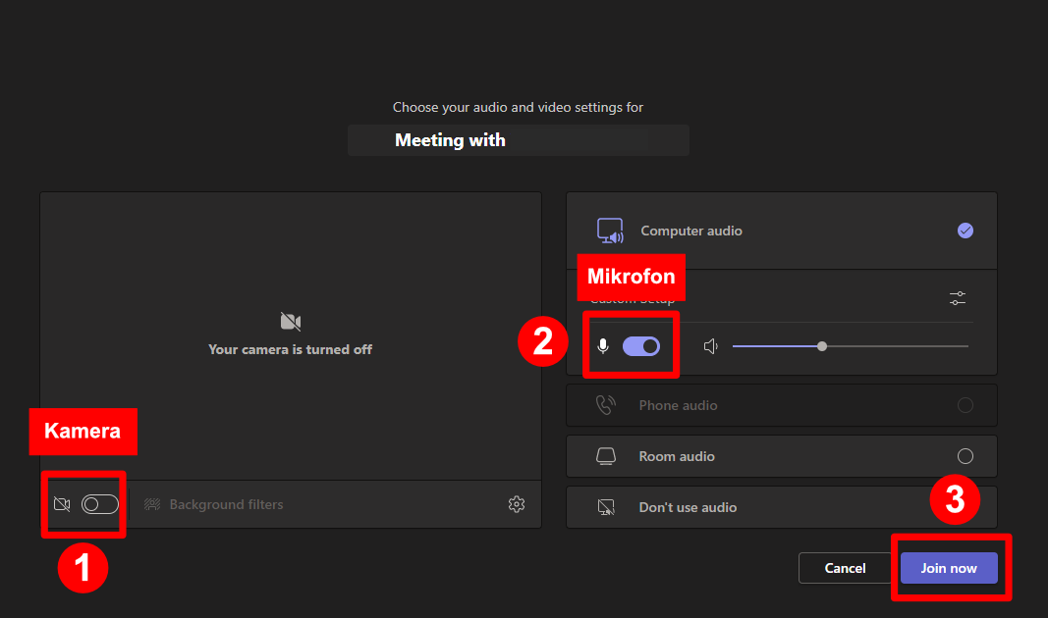Click the Background filters sparkle icon
Viewport: 1048px width, 618px height.
152,504
